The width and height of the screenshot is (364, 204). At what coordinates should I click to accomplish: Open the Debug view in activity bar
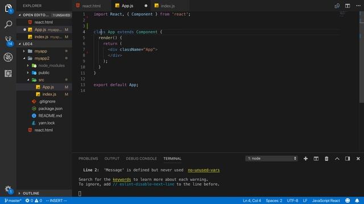click(x=8, y=57)
